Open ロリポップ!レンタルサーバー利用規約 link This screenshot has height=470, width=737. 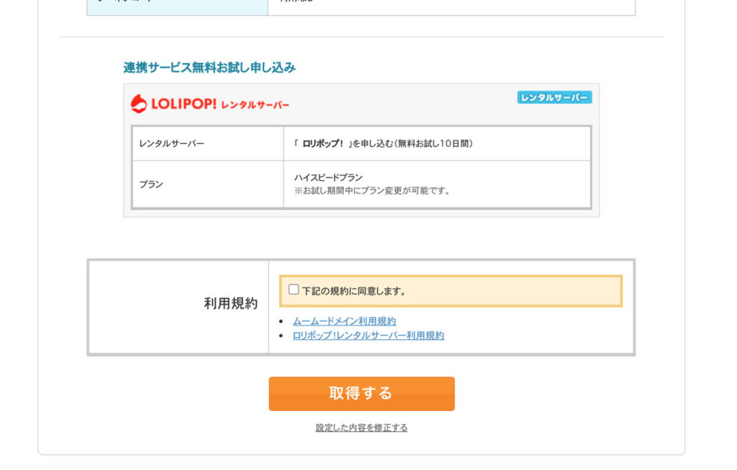[x=368, y=335]
